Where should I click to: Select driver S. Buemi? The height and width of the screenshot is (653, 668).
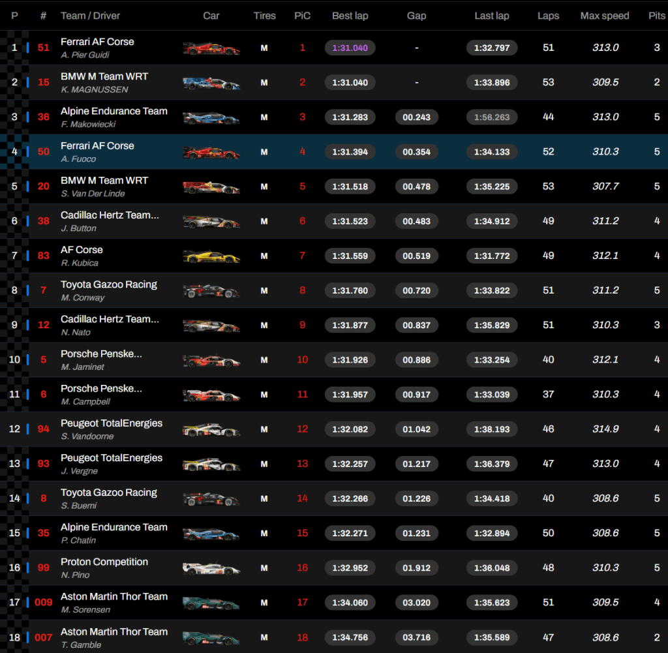pyautogui.click(x=79, y=506)
